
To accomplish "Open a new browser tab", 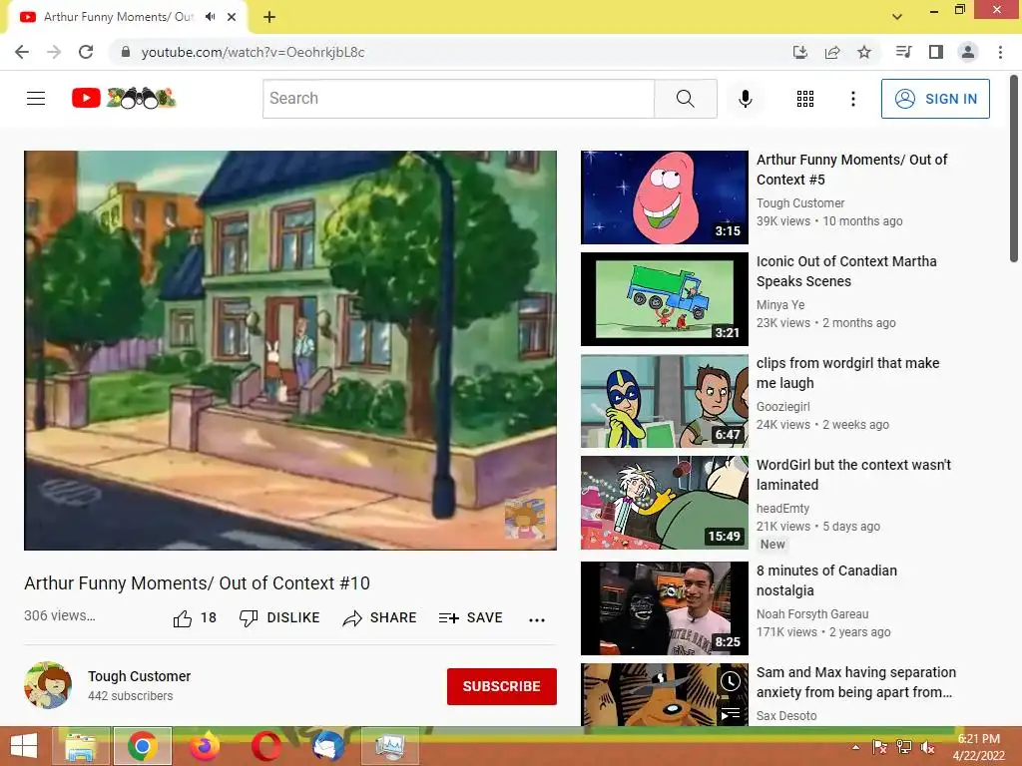I will 269,17.
